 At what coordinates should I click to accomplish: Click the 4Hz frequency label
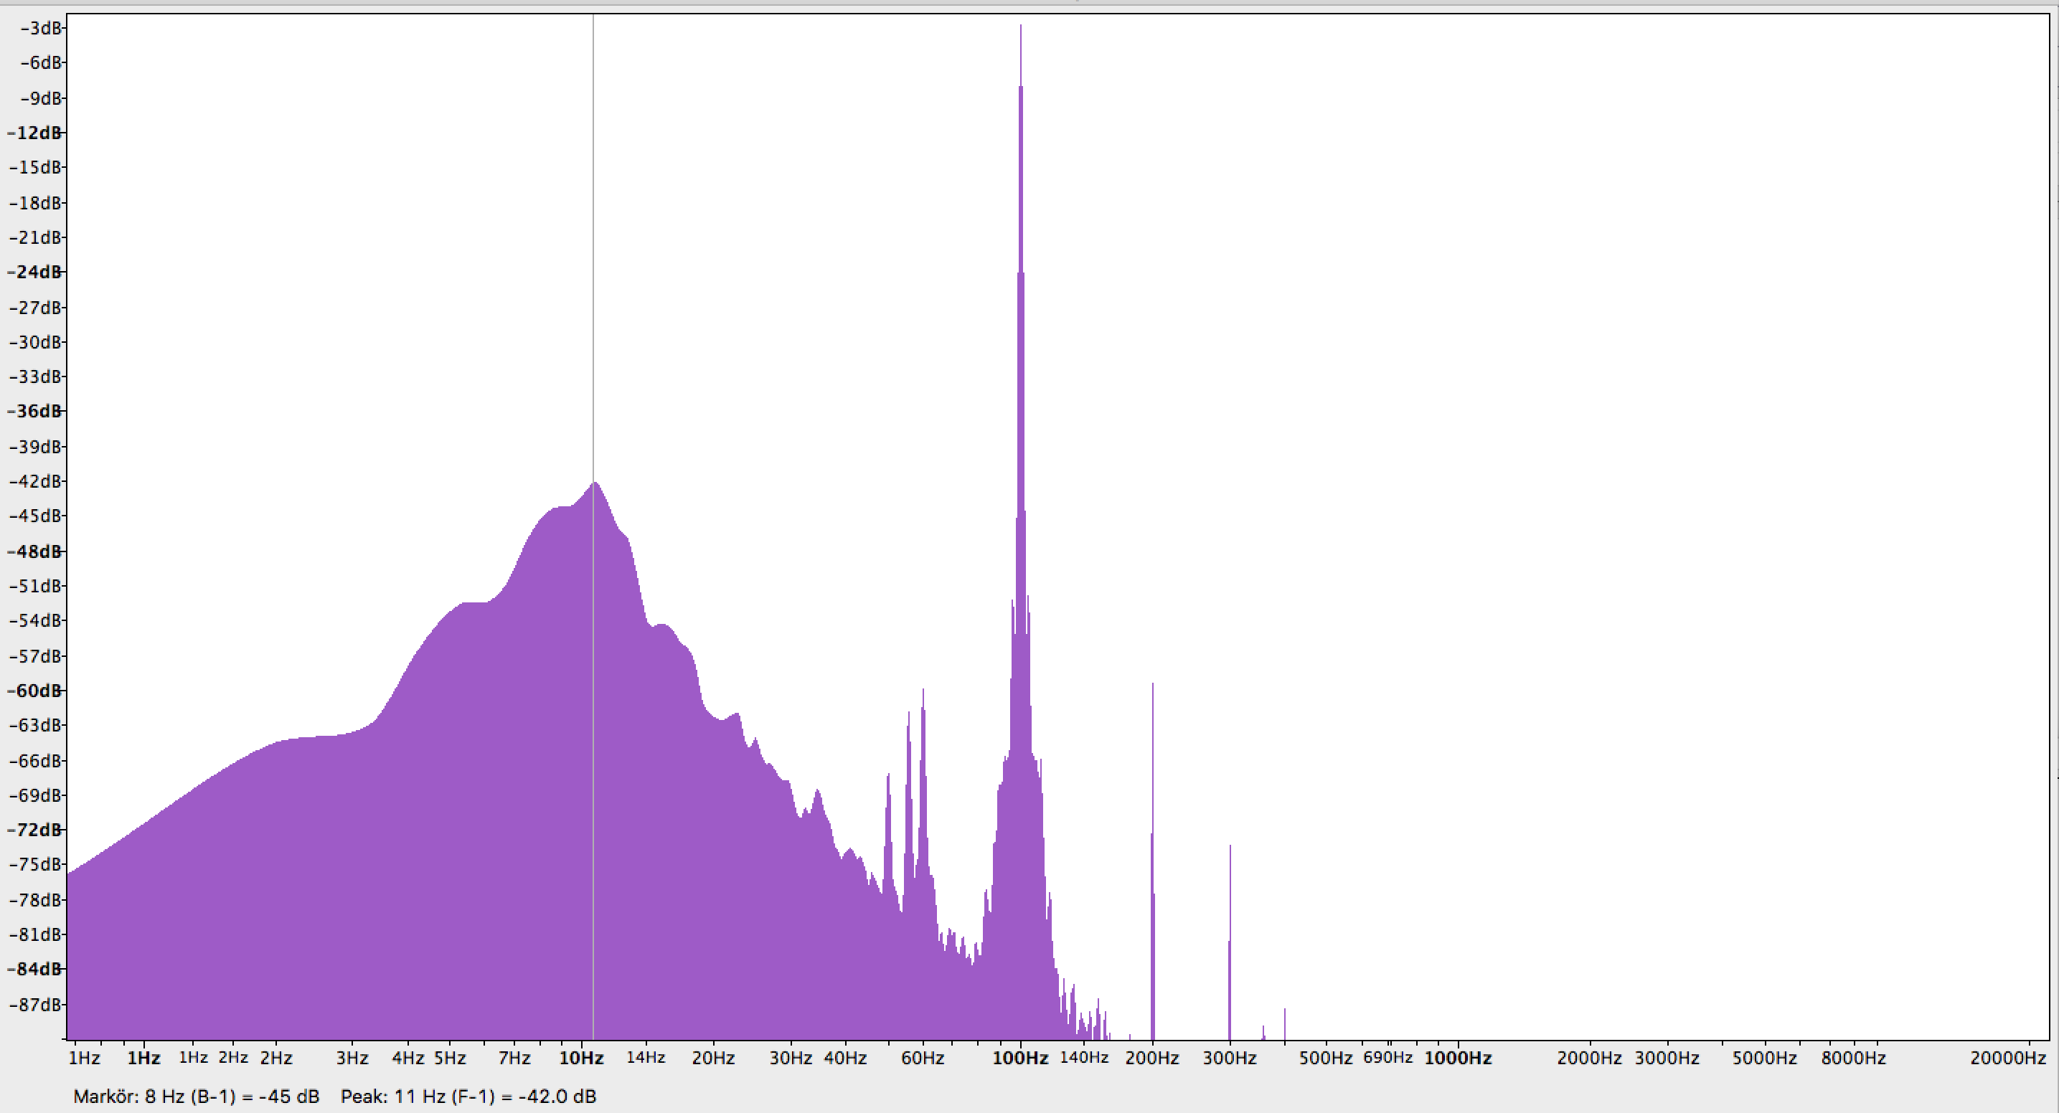point(407,1058)
